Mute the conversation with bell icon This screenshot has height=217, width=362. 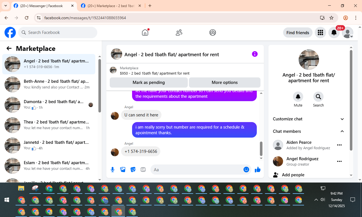point(298,97)
